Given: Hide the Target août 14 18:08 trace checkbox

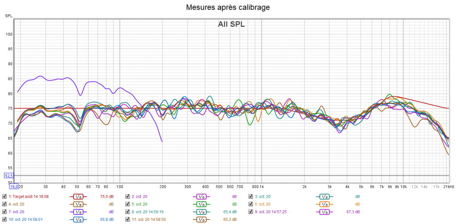Looking at the screenshot, I should click(4, 196).
